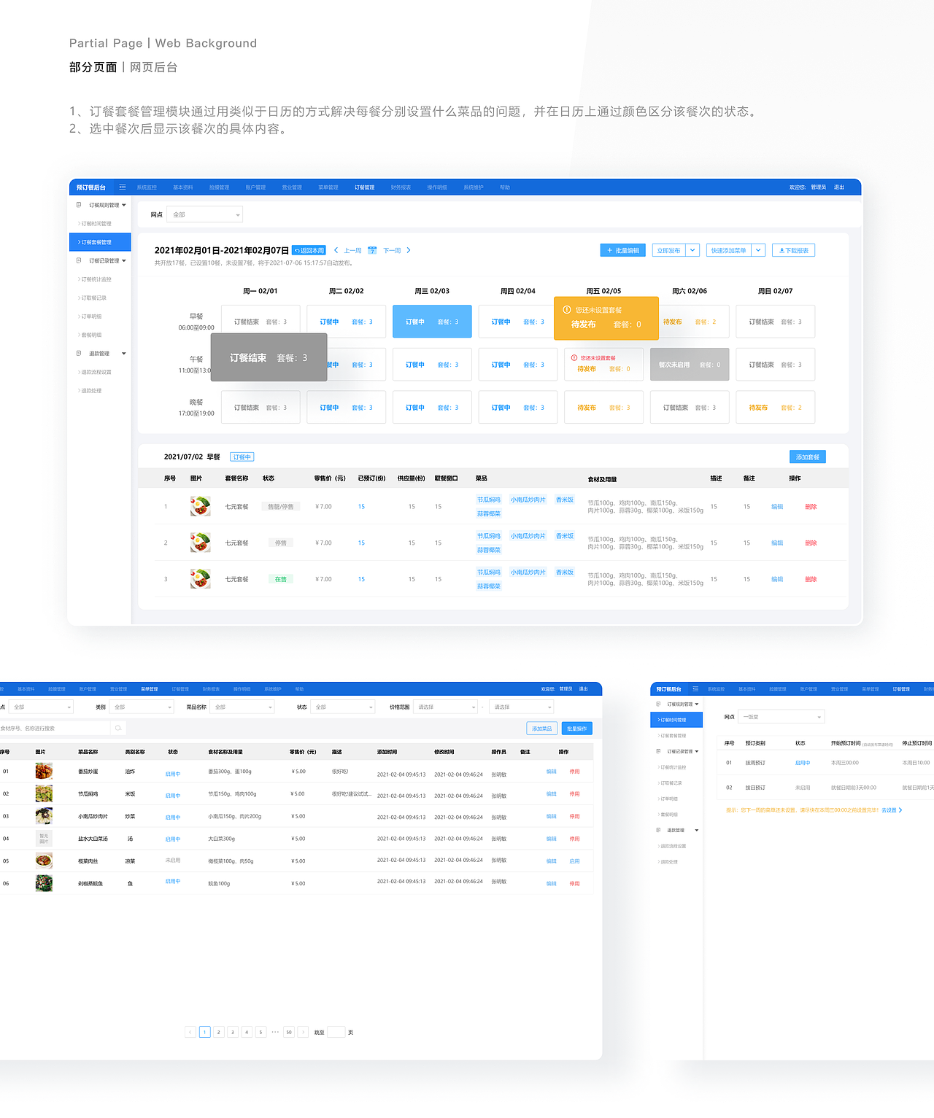The width and height of the screenshot is (934, 1118).
Task: Open 订餐时间管理 in main window sidebar
Action: click(96, 224)
